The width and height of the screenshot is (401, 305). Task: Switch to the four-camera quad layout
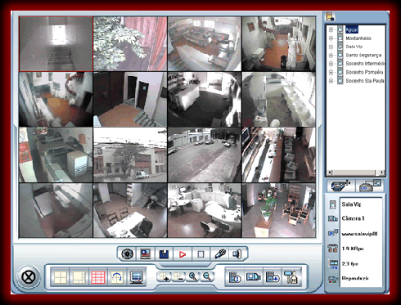pyautogui.click(x=61, y=277)
